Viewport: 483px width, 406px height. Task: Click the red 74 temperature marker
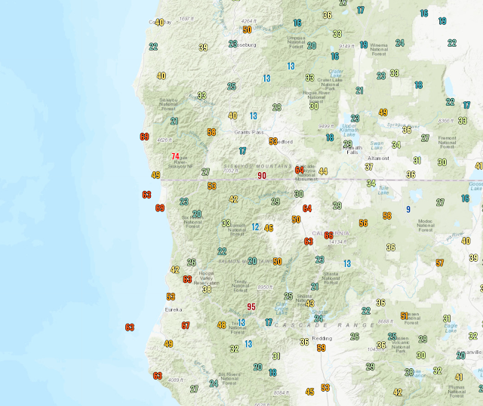point(175,156)
